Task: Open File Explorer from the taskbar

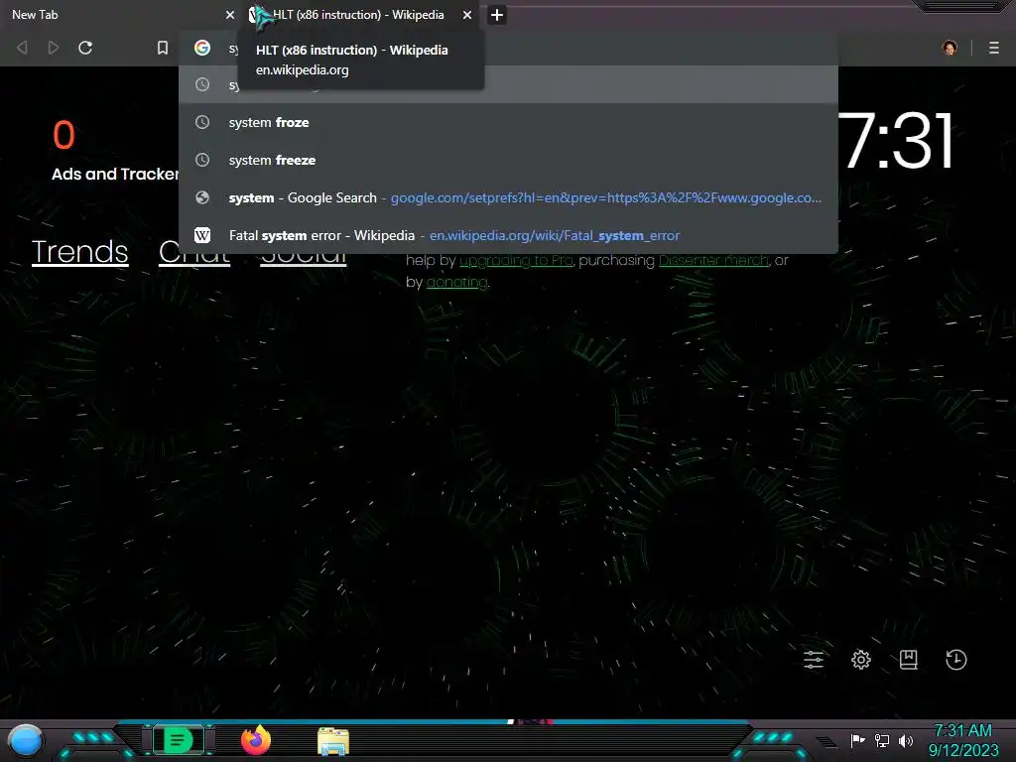Action: (x=333, y=741)
